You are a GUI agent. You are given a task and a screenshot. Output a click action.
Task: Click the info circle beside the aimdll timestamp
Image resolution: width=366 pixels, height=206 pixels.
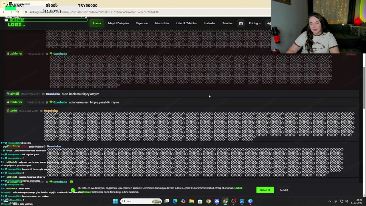coord(43,94)
